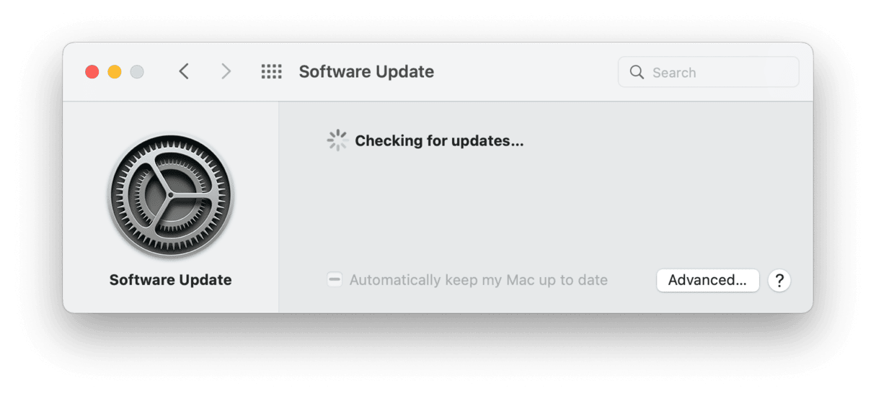Screen dimensions: 876x396
Task: Minimize window with the yellow button
Action: pyautogui.click(x=114, y=72)
